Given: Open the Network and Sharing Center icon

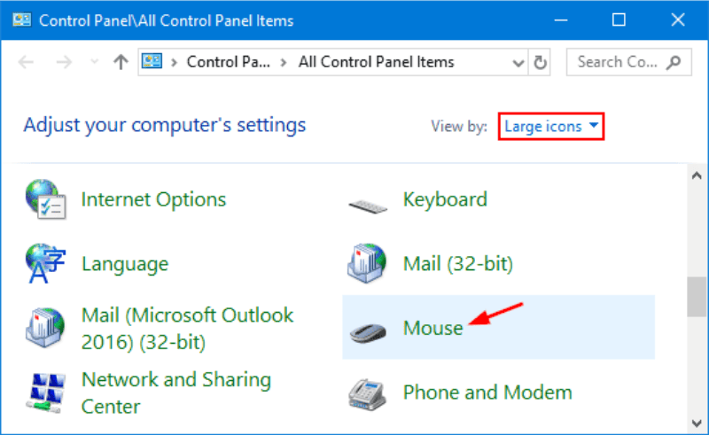Looking at the screenshot, I should 44,392.
